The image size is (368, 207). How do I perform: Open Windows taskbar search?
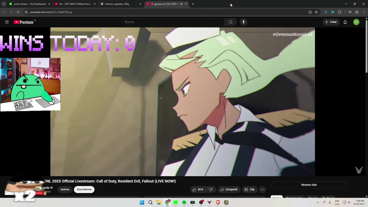tap(150, 202)
